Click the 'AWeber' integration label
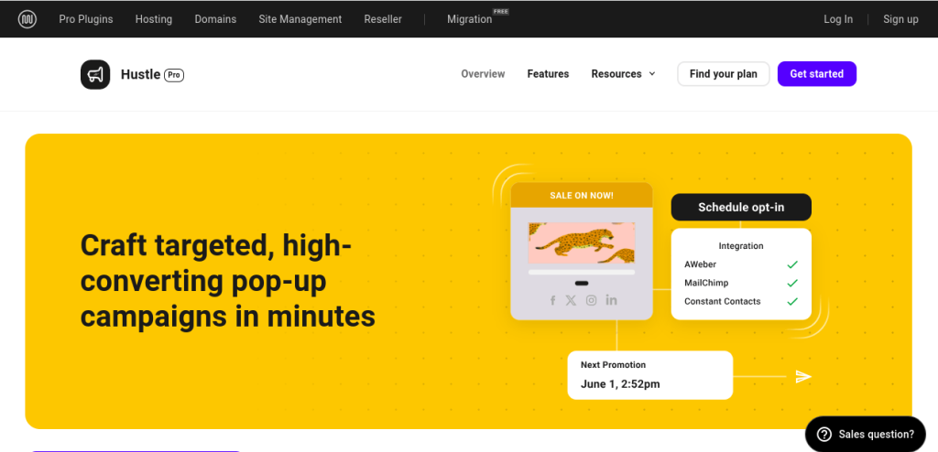The image size is (938, 452). (x=701, y=264)
